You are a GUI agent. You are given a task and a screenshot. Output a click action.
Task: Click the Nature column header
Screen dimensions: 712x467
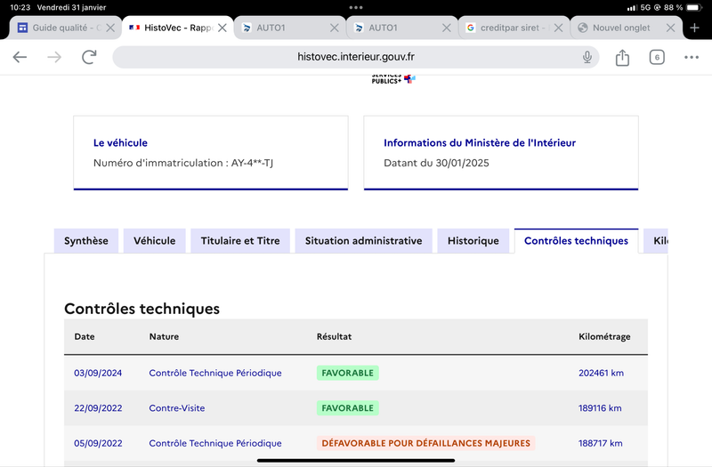164,336
